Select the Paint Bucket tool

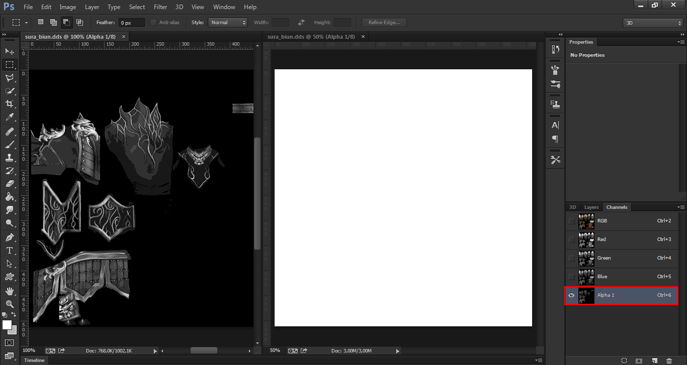[10, 197]
